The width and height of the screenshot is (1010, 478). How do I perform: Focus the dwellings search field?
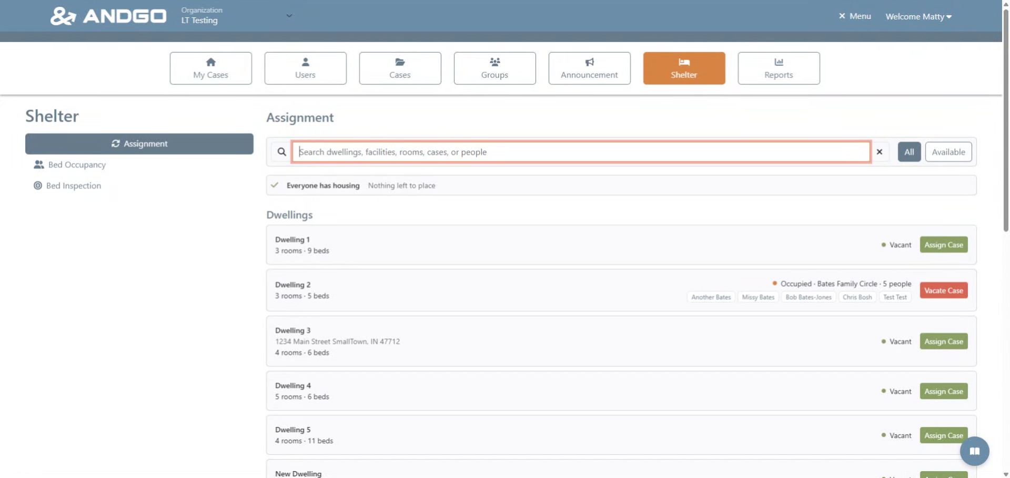coord(581,152)
